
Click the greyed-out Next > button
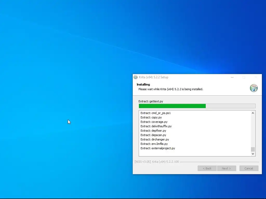pyautogui.click(x=227, y=168)
